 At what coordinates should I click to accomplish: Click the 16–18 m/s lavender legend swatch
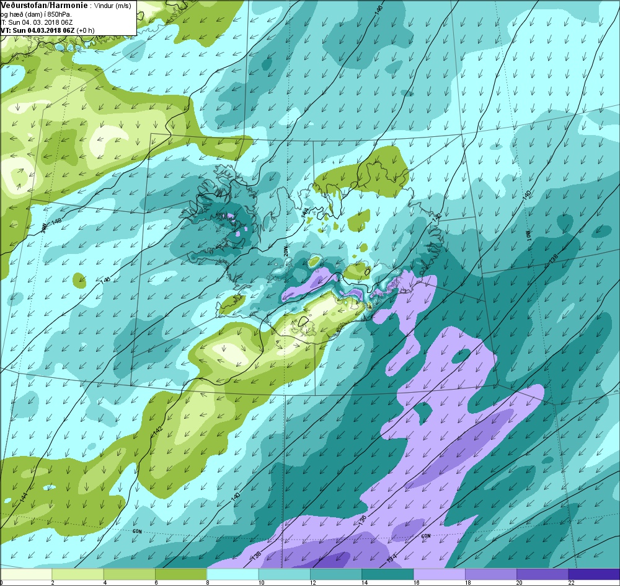click(439, 574)
